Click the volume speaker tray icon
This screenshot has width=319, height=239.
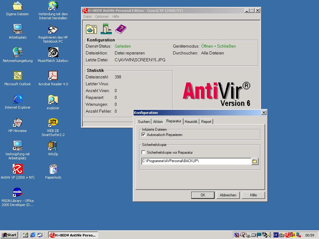click(270, 235)
